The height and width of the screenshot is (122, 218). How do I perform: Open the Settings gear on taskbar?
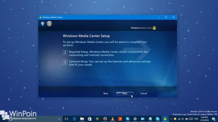(x=135, y=119)
